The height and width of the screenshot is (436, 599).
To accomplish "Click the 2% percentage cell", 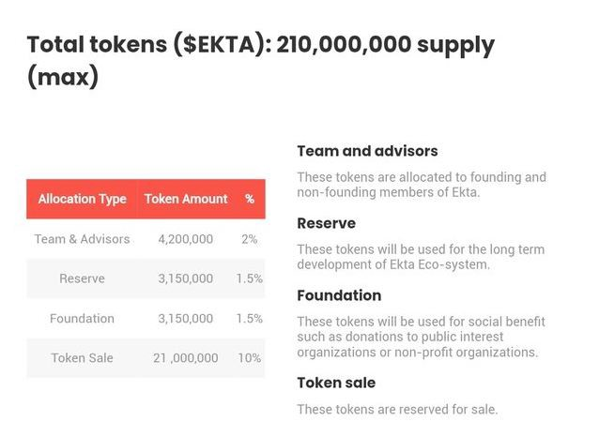I will (x=250, y=239).
